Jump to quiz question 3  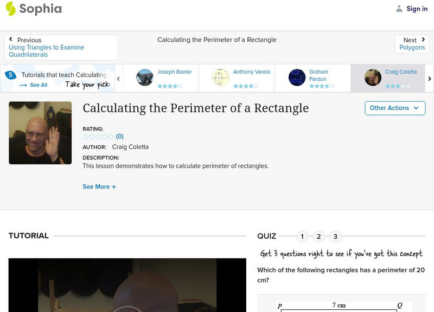click(x=335, y=237)
